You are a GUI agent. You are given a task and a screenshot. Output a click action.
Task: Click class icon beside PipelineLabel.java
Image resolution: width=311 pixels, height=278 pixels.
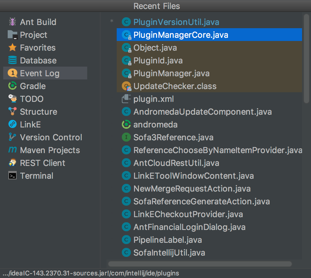coord(126,240)
